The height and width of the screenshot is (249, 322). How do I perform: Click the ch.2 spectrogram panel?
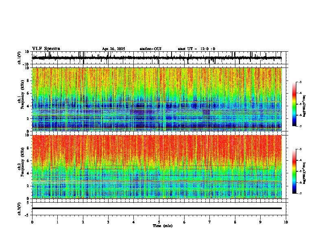157,167
